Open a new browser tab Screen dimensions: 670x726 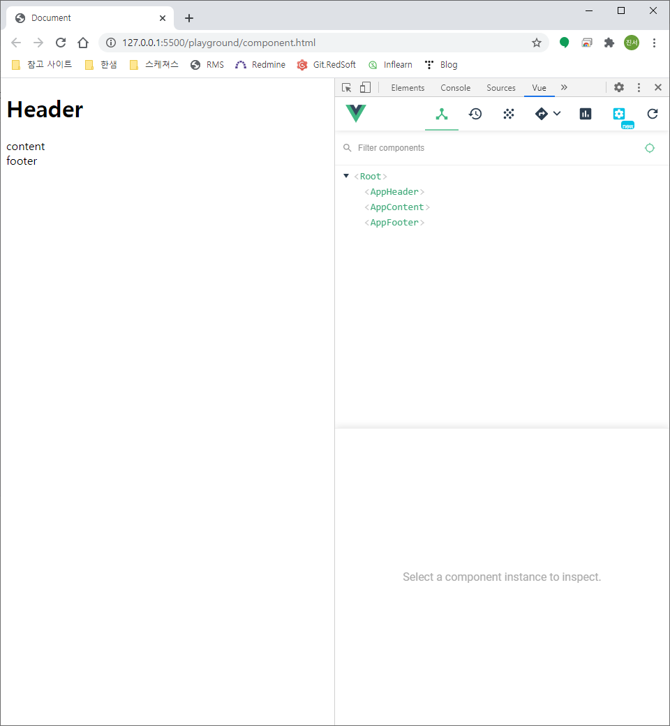[189, 18]
